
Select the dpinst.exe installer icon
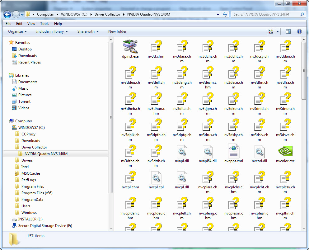(x=130, y=46)
